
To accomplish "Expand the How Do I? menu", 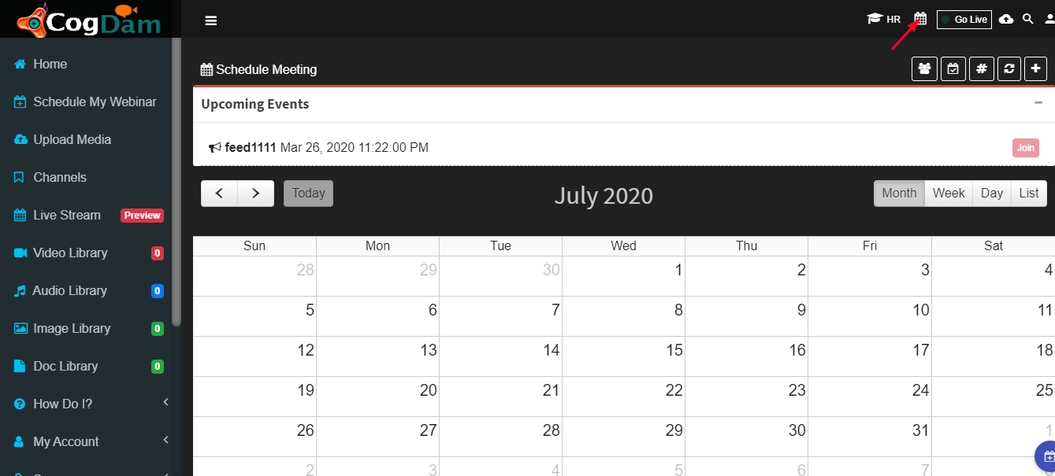I will click(91, 404).
